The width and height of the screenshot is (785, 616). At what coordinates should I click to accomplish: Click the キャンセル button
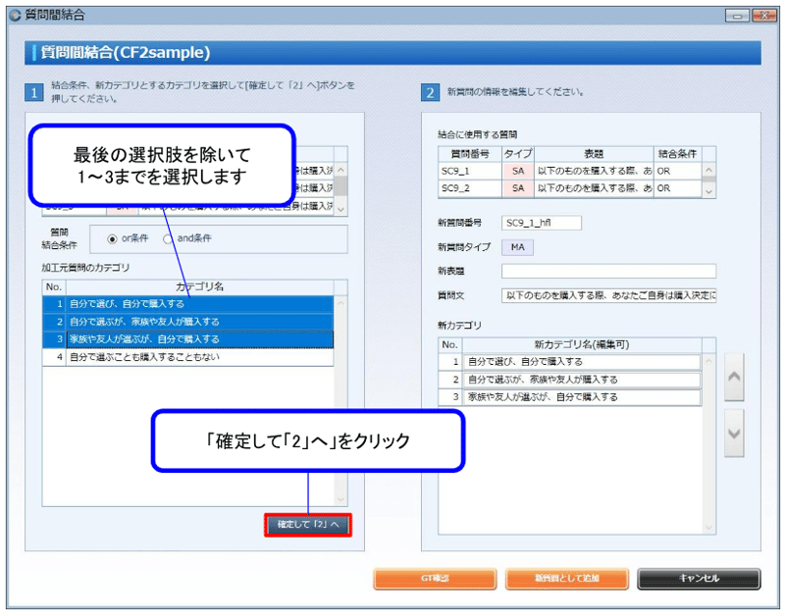[699, 579]
